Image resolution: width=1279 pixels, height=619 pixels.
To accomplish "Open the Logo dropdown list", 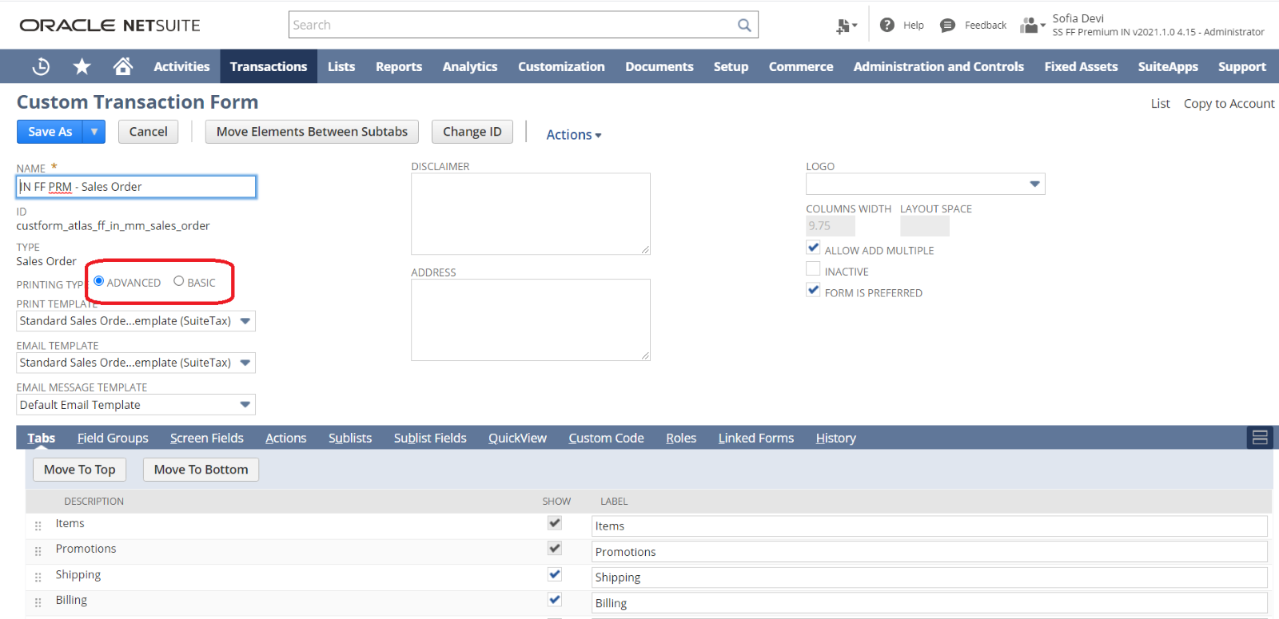I will (1034, 185).
